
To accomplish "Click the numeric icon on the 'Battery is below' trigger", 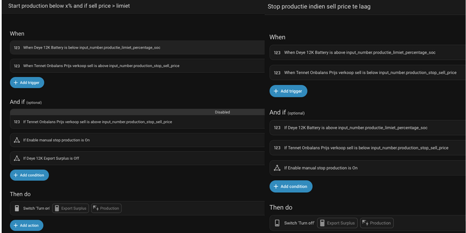I will click(x=17, y=48).
